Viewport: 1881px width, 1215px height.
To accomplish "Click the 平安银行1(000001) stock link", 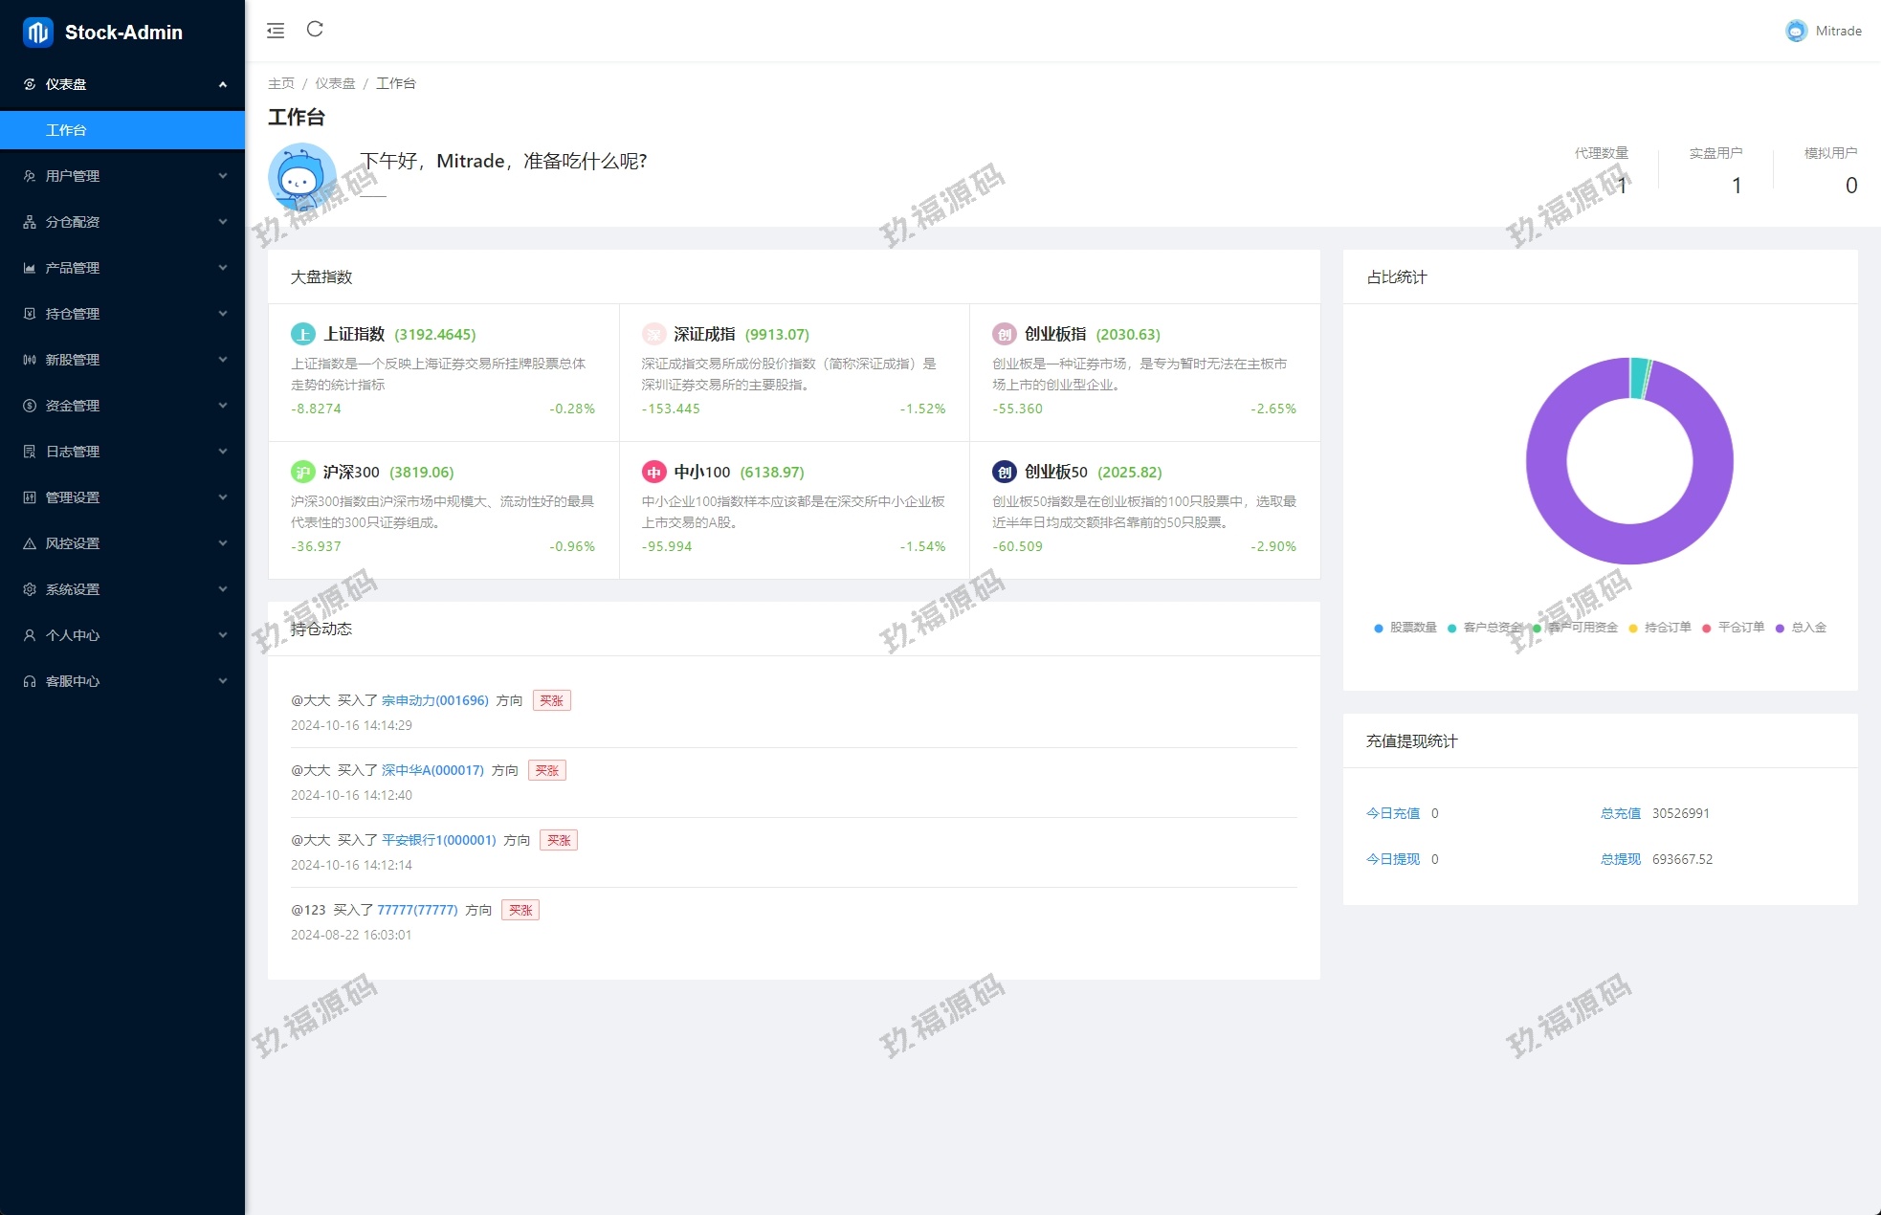I will pos(438,840).
